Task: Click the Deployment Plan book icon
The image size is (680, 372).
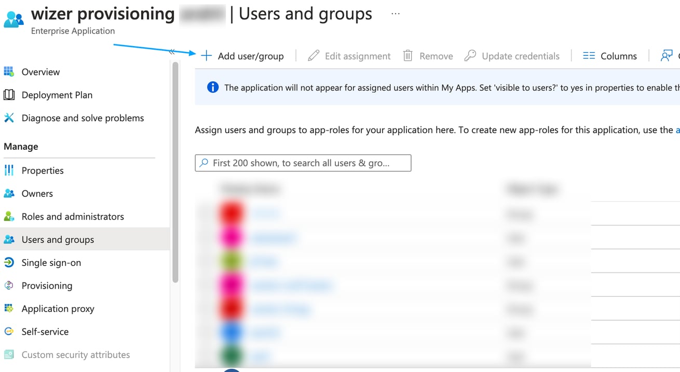Action: tap(9, 95)
